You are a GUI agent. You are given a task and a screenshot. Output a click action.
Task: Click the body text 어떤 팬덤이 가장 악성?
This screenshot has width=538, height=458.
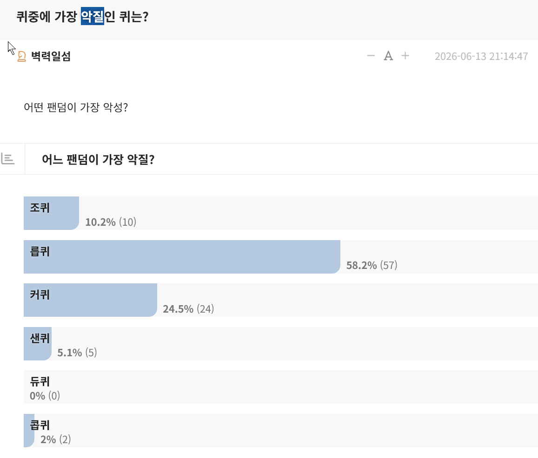pos(76,107)
